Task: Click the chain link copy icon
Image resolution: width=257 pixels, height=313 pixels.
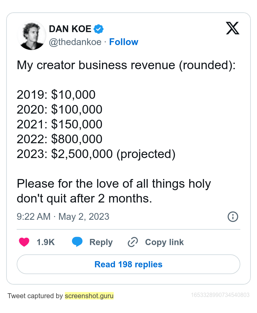Action: tap(133, 242)
